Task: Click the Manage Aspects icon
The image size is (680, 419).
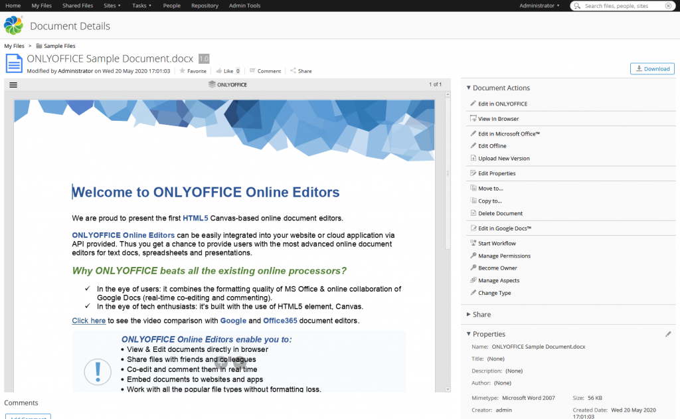Action: (473, 280)
